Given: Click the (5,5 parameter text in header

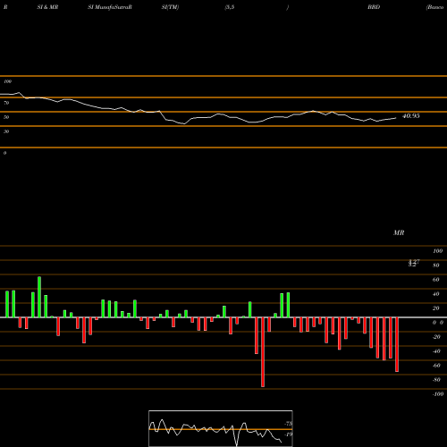Looking at the screenshot, I should (230, 7).
